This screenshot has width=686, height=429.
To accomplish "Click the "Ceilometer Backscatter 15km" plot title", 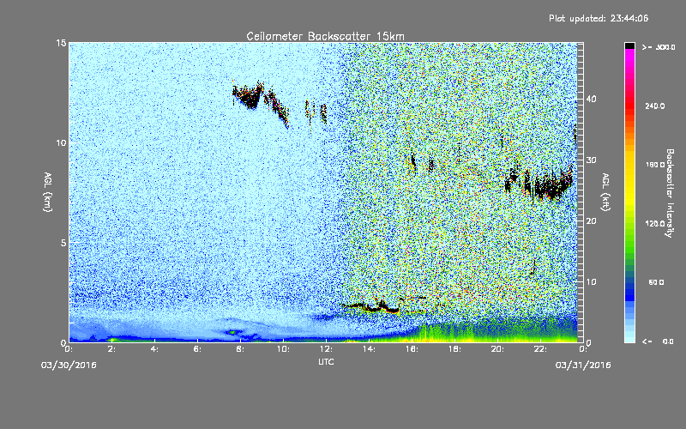I will pos(325,36).
